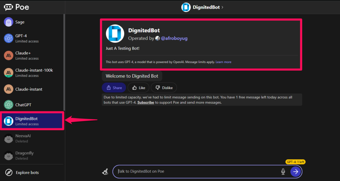Click Deleted status under NeevaAI
This screenshot has width=340, height=181.
pos(22,141)
